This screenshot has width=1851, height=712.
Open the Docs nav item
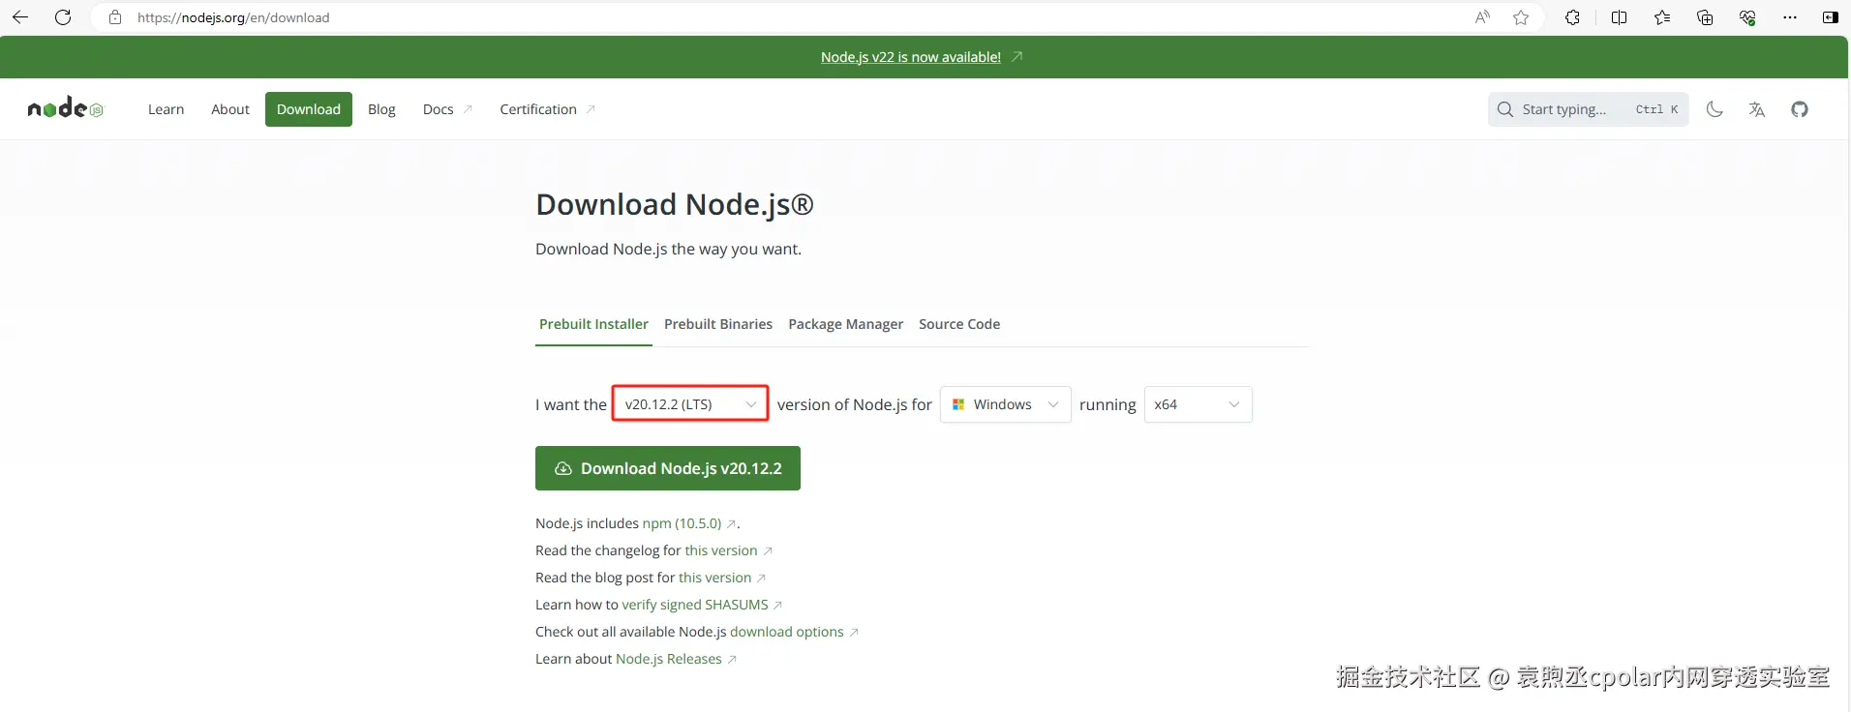[447, 109]
